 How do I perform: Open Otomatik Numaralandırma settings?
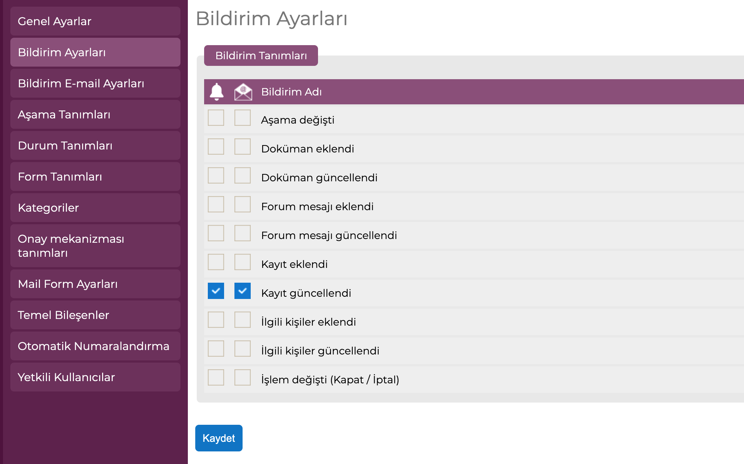click(95, 346)
